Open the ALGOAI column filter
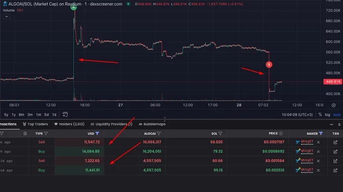343x192 pixels. click(159, 133)
